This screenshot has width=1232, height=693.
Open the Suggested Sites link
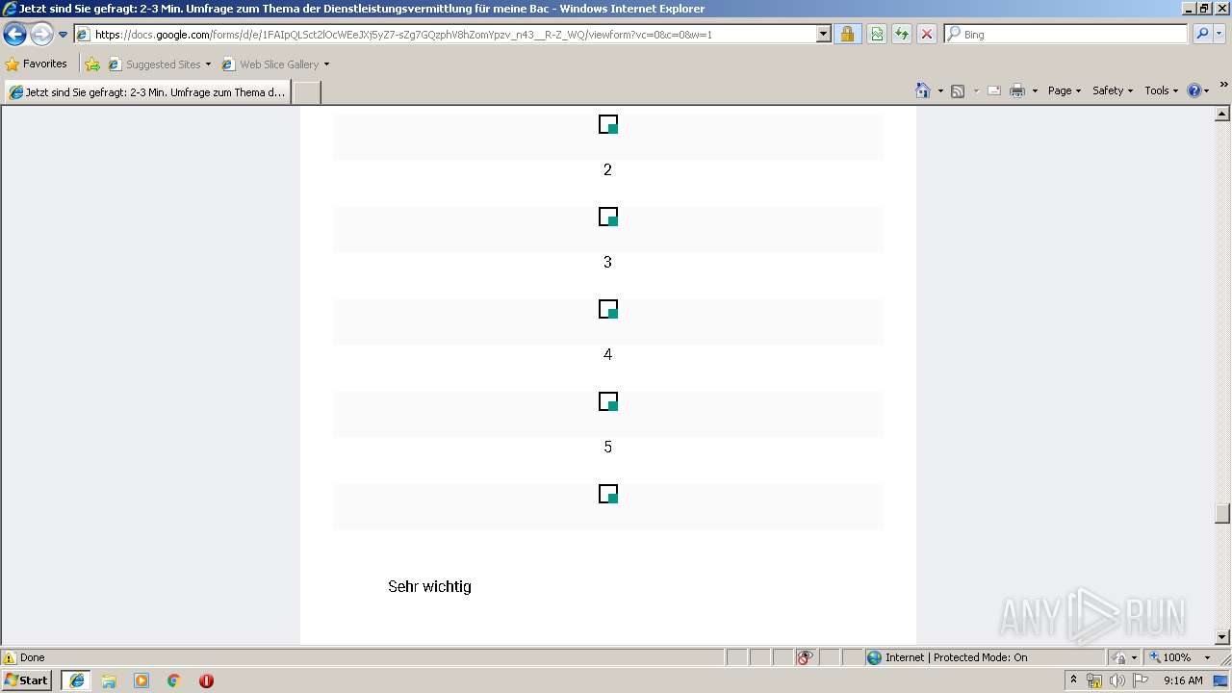click(159, 64)
